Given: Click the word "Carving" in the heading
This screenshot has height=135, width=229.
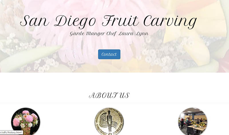Looking at the screenshot, I should [x=170, y=22].
